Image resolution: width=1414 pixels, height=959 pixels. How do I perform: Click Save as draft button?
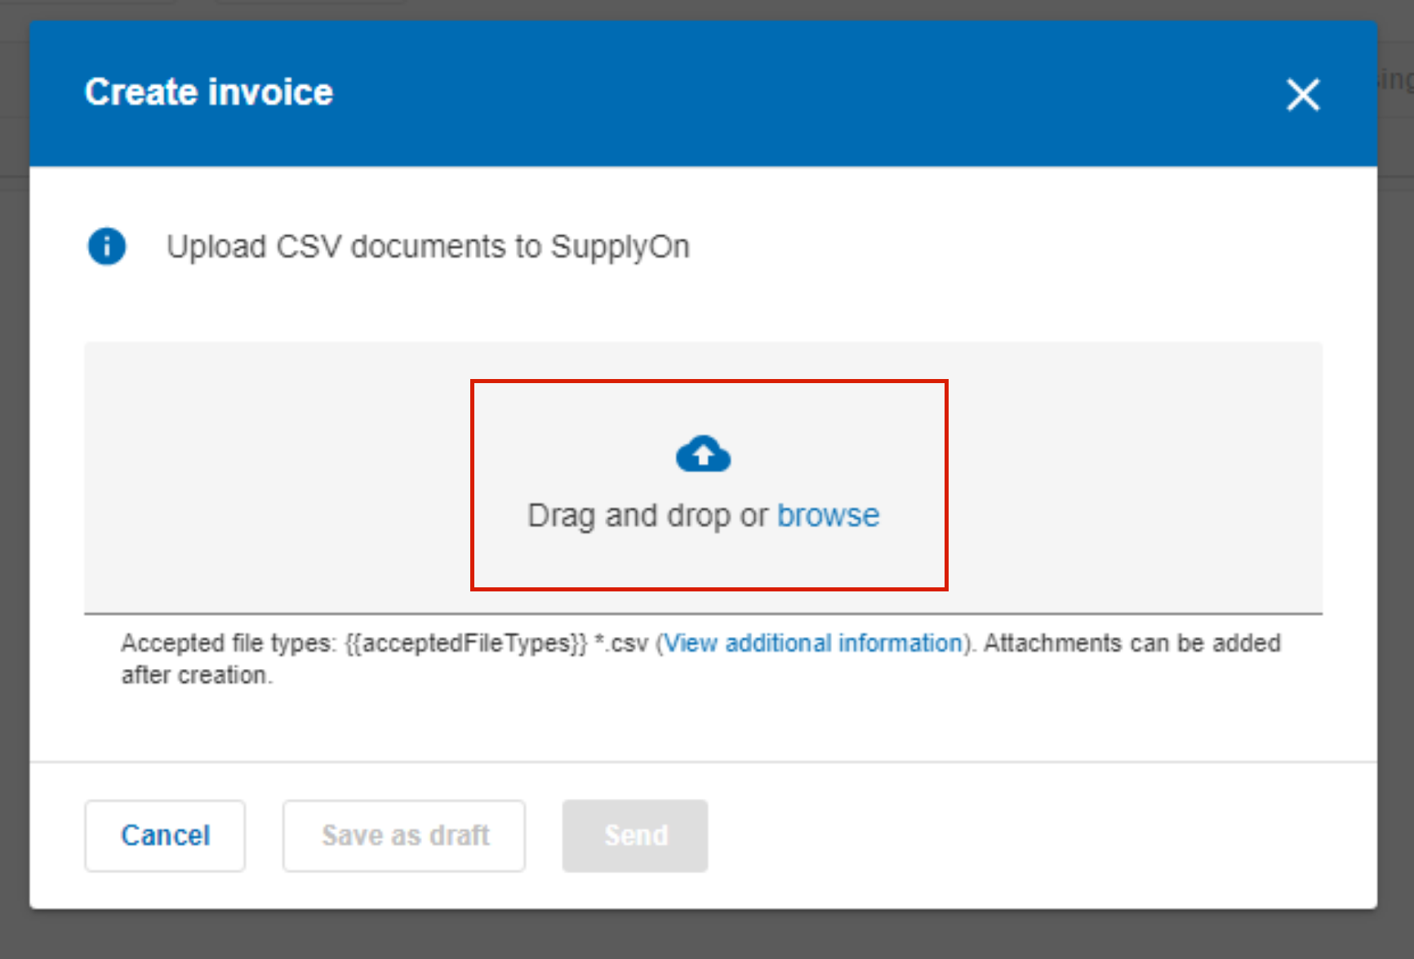404,836
